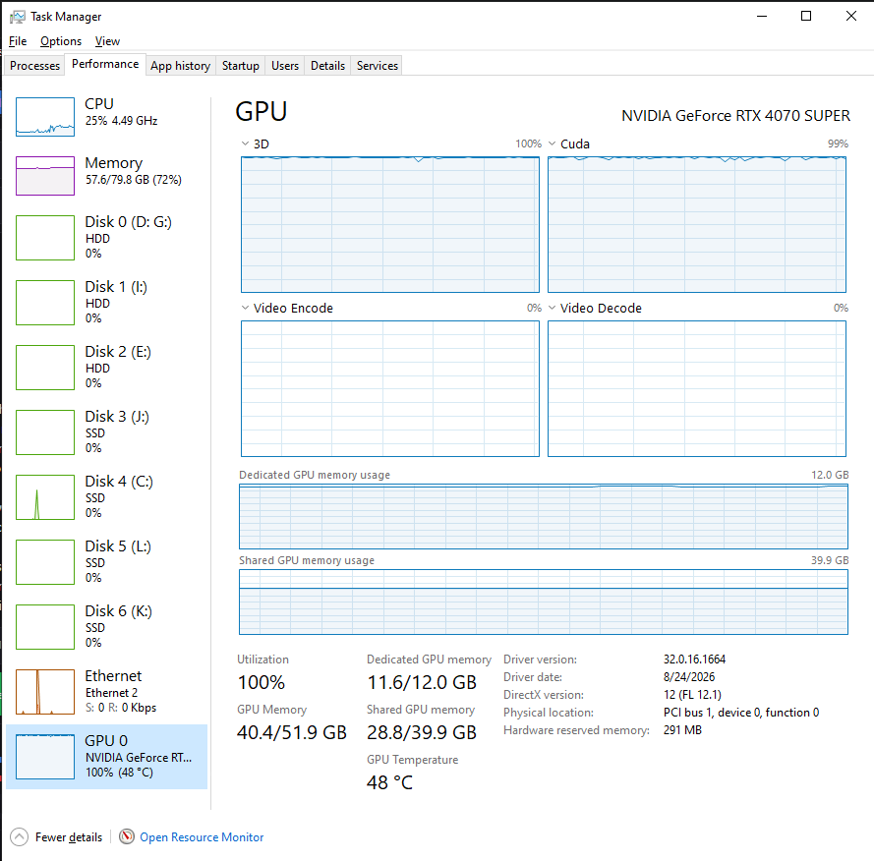This screenshot has height=861, width=874.
Task: Click the Video Encode graph area
Action: tap(390, 388)
